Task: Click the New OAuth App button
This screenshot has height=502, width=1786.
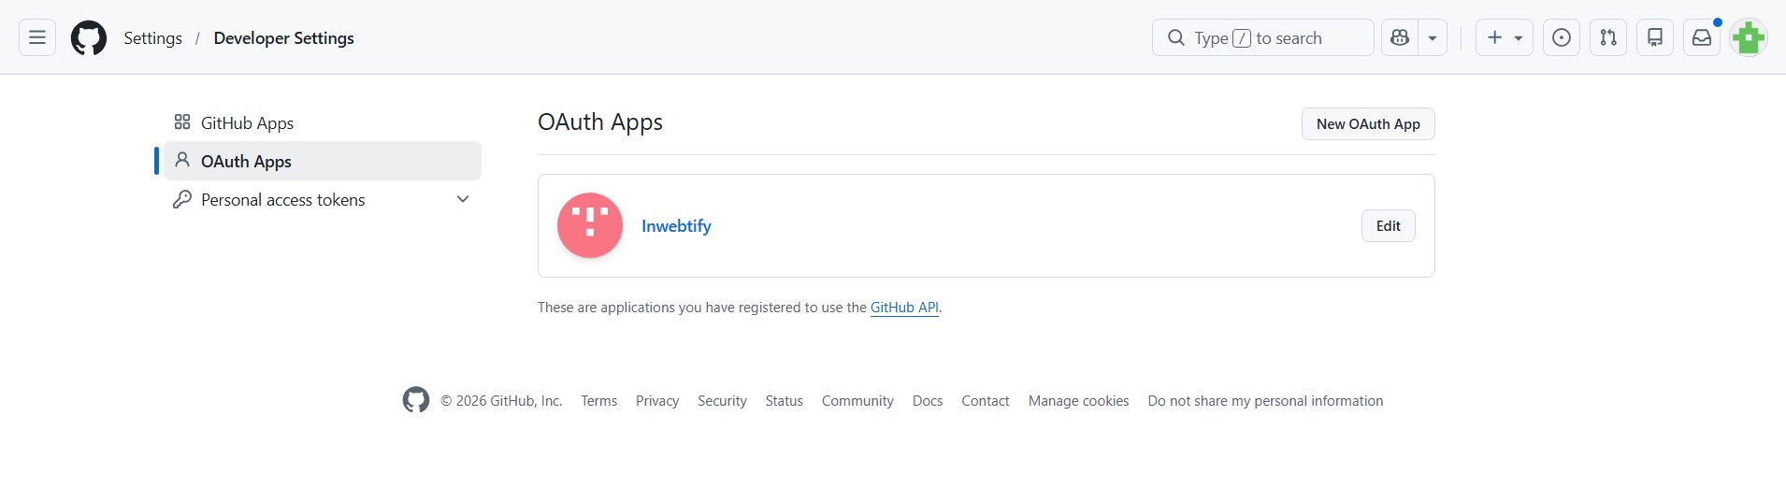Action: pyautogui.click(x=1368, y=123)
